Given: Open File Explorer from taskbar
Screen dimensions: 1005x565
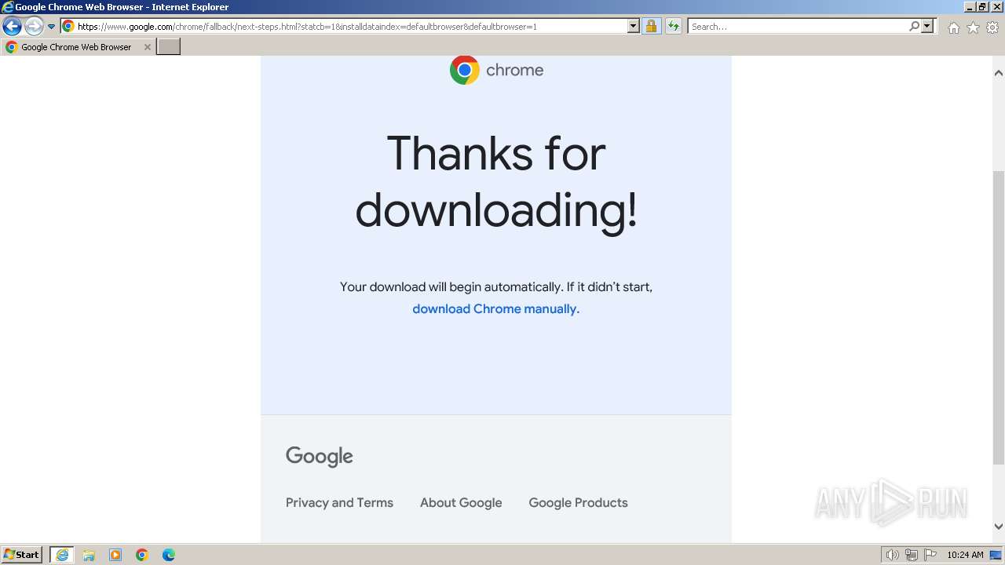Looking at the screenshot, I should 89,555.
